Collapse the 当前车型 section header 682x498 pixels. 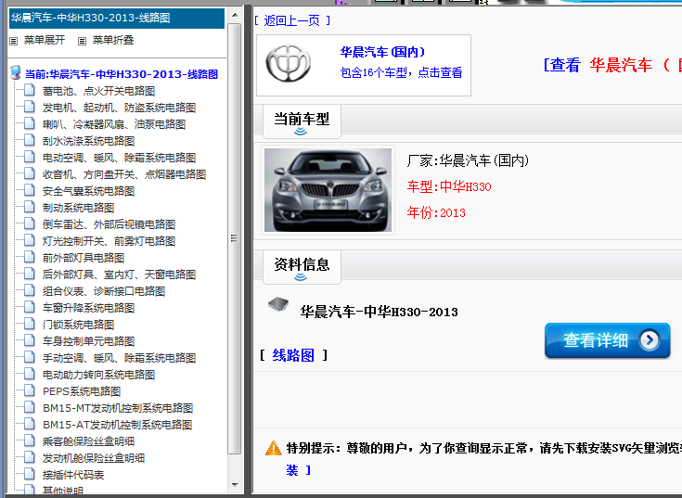302,121
